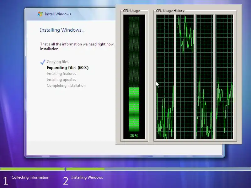Viewport: 251px width, 188px height.
Task: Click the first CPU core history graph
Action: 165,77
